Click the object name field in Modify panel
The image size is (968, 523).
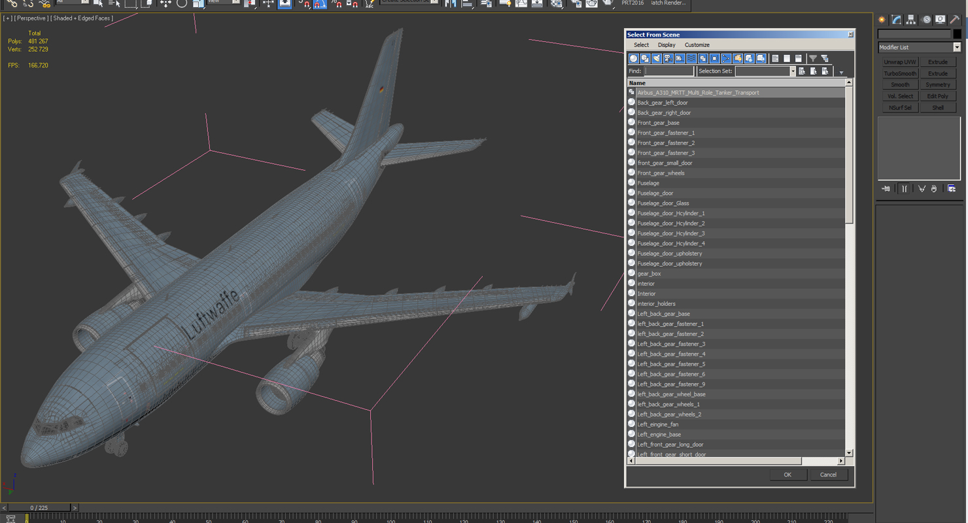(914, 33)
